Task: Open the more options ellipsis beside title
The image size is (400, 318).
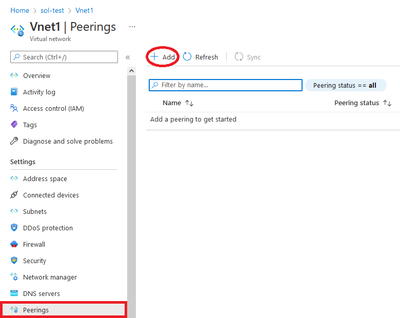Action: pos(132,27)
